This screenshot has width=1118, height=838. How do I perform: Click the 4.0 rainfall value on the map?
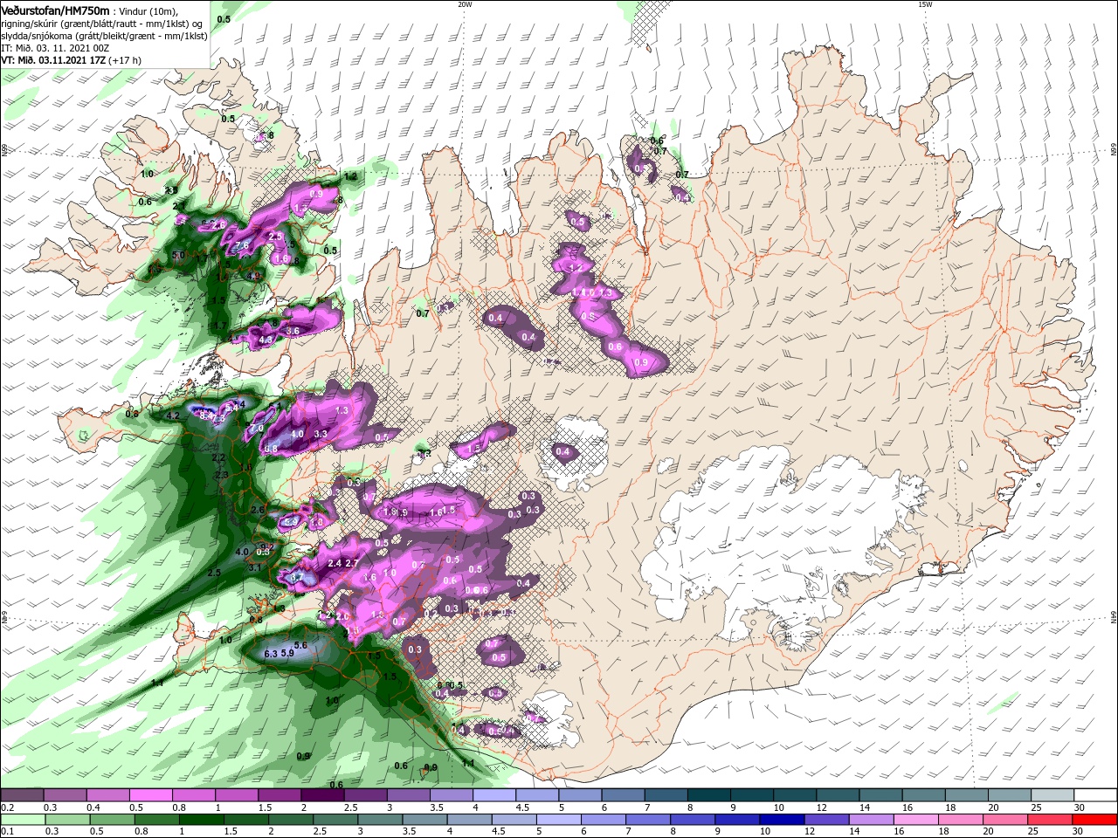[x=242, y=553]
